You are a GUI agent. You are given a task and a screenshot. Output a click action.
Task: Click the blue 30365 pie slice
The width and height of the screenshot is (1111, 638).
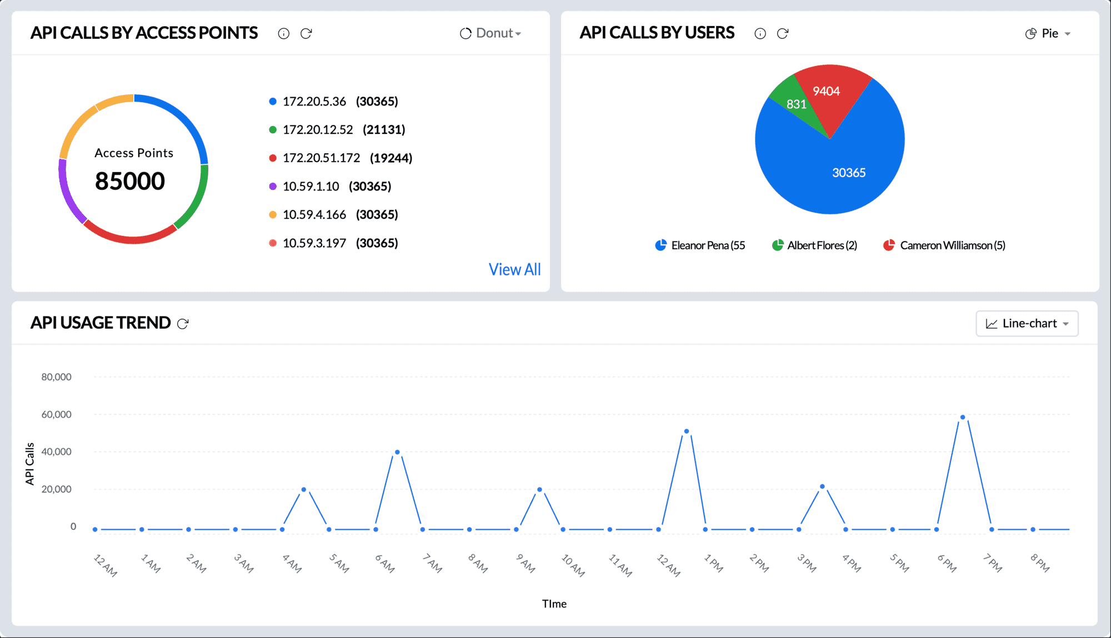pos(848,173)
